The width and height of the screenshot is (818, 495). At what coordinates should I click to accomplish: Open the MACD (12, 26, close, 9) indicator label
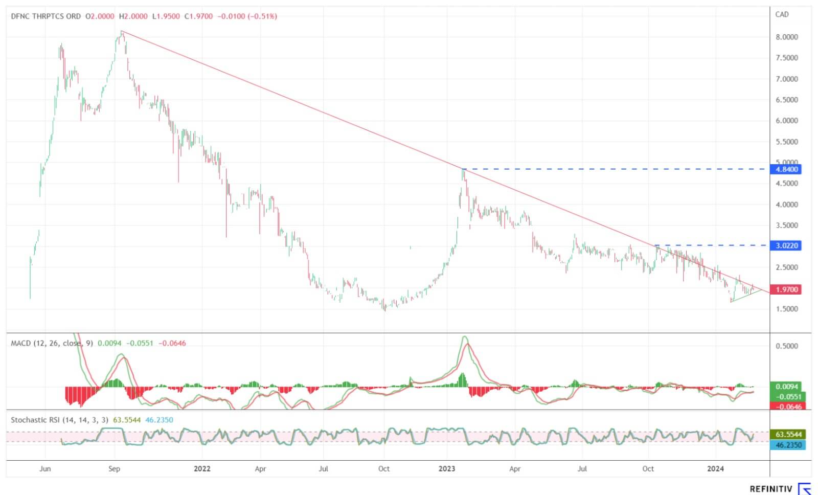tap(52, 343)
